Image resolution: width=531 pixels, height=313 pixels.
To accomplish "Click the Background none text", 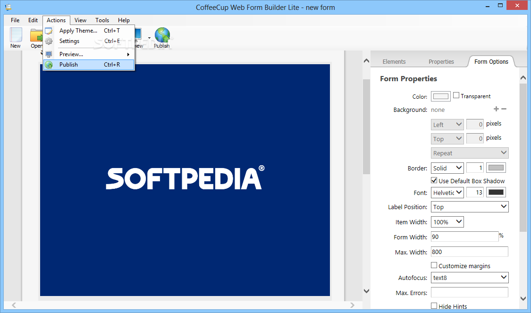I will tap(438, 110).
